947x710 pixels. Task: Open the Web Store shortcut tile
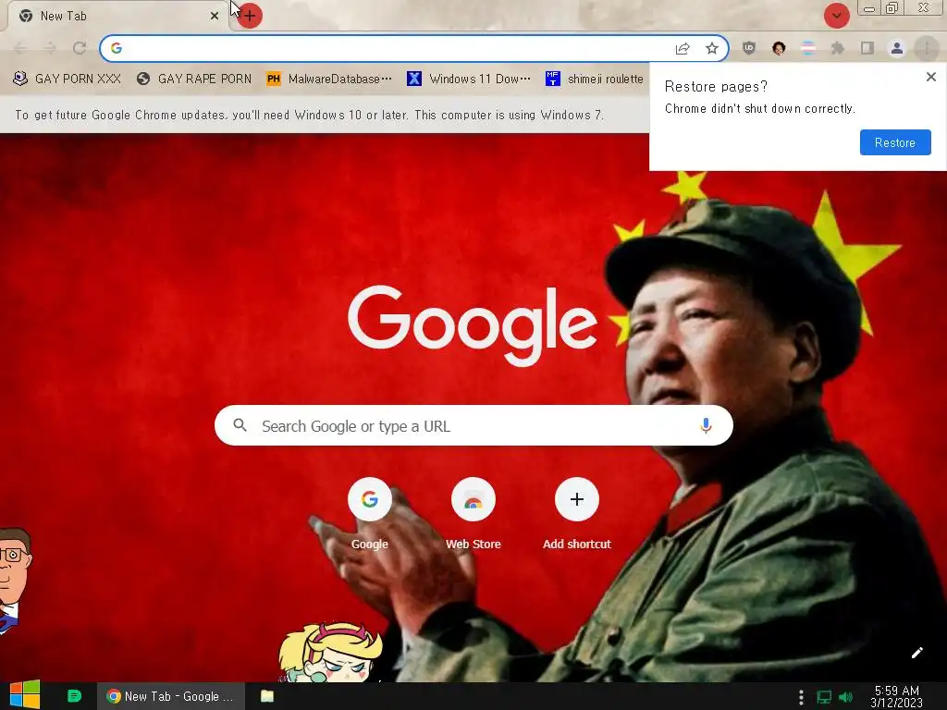[473, 513]
